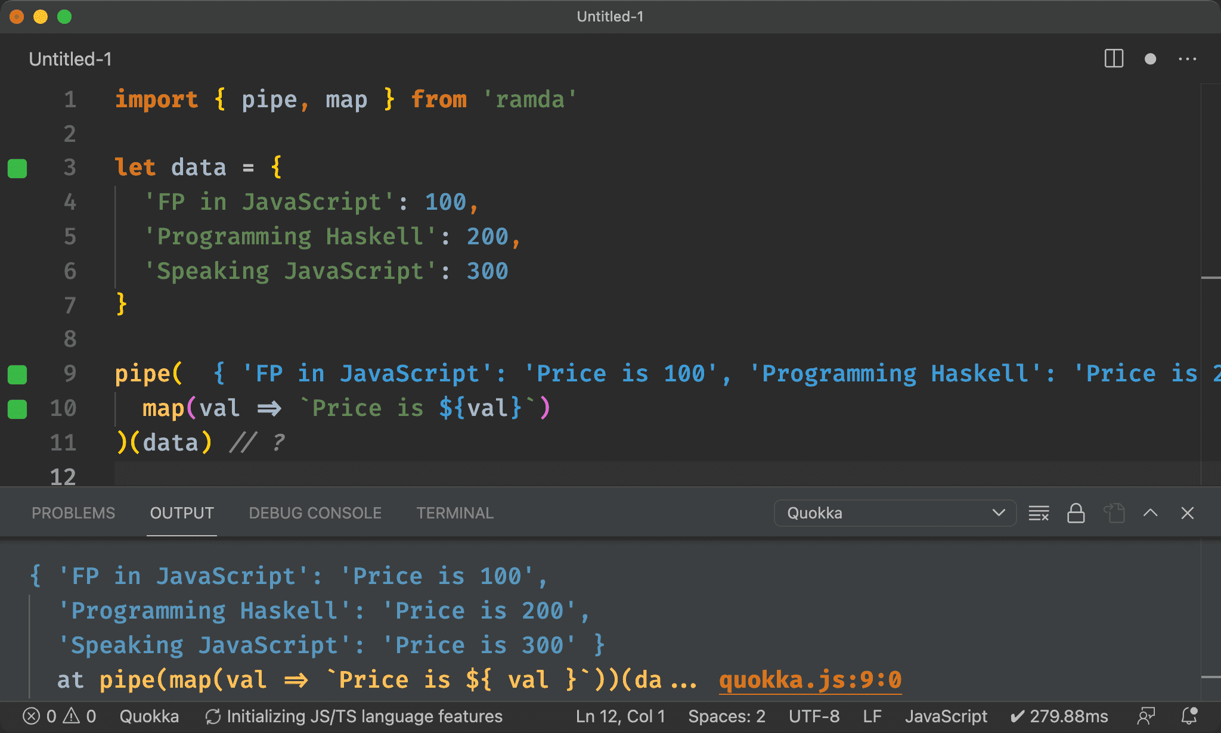
Task: Select the Untitled-1 editor tab
Action: click(x=70, y=59)
